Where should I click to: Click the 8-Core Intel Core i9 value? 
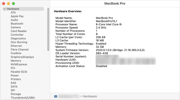109,24
